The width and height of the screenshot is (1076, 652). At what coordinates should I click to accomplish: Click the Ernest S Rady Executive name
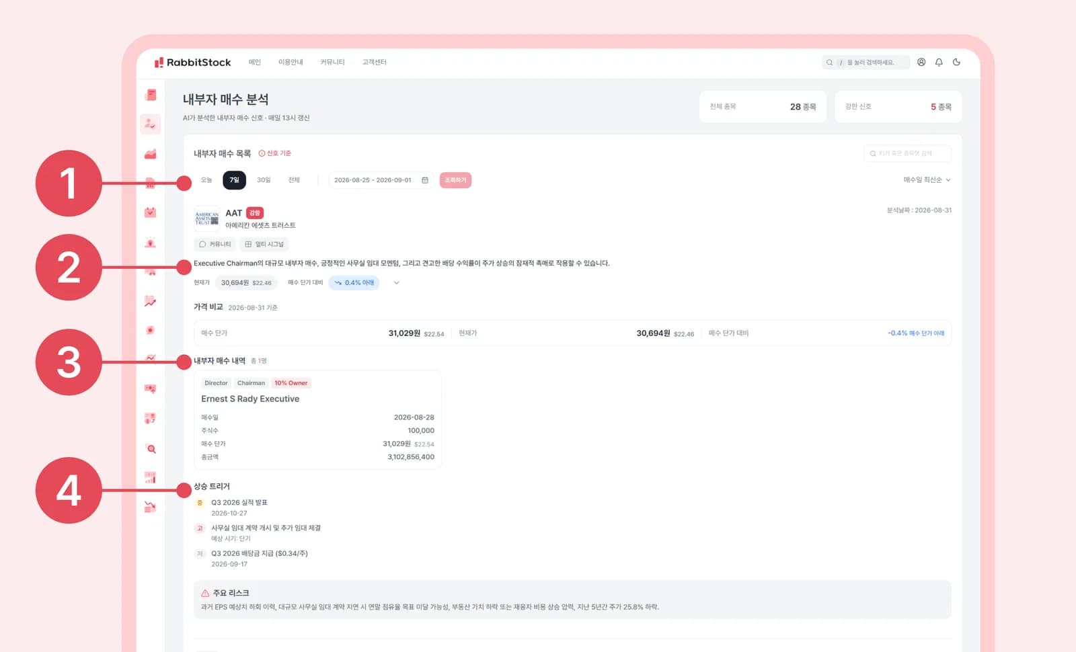[x=250, y=399]
